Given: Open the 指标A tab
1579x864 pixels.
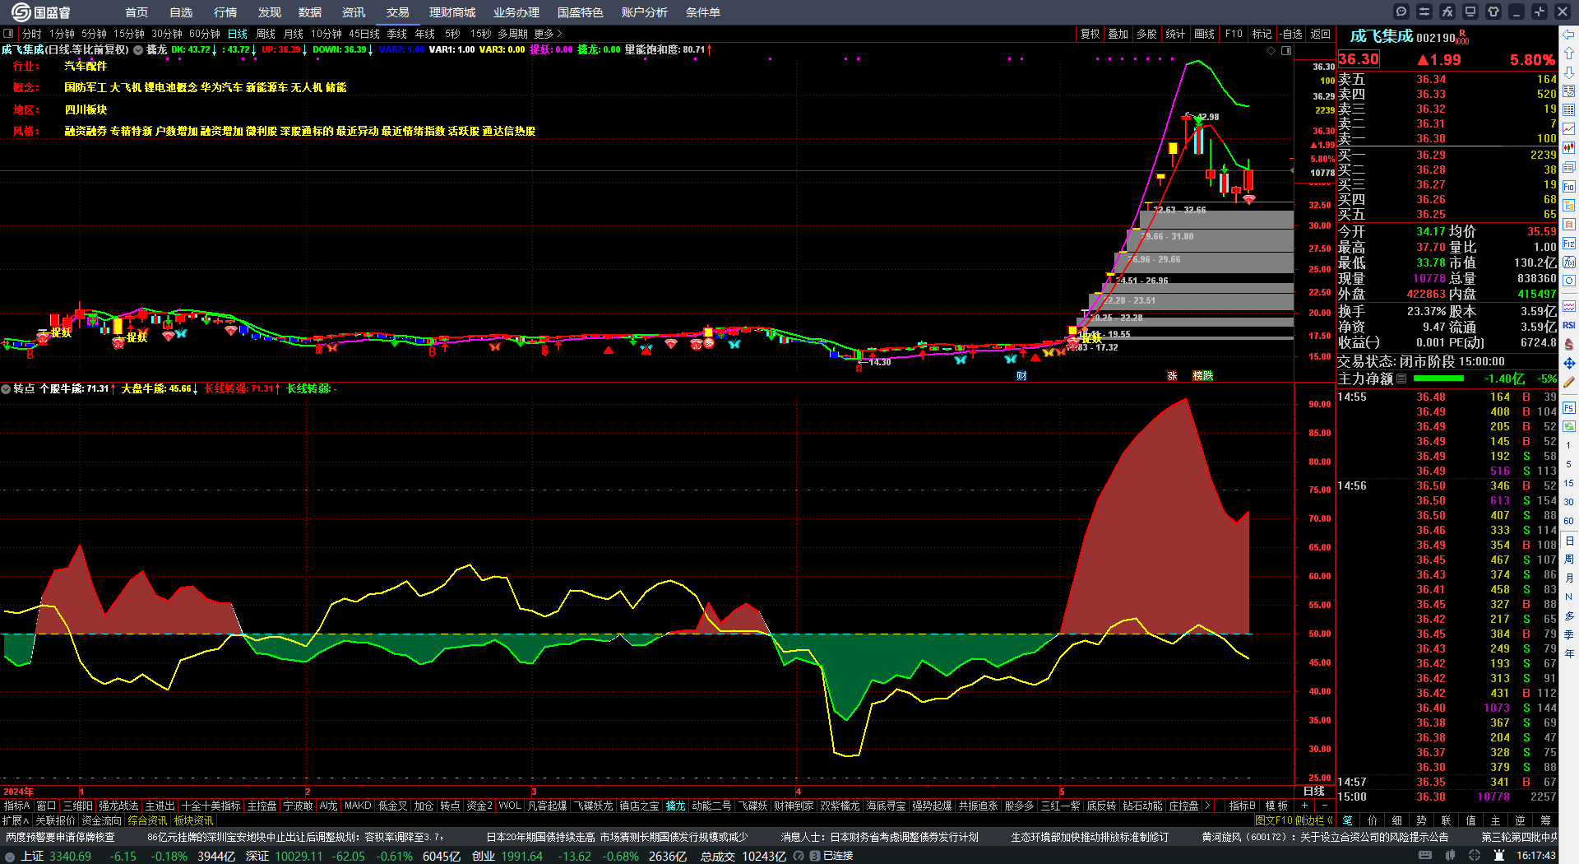Looking at the screenshot, I should coord(17,806).
